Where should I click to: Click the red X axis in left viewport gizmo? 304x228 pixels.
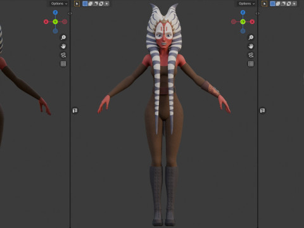[46, 22]
